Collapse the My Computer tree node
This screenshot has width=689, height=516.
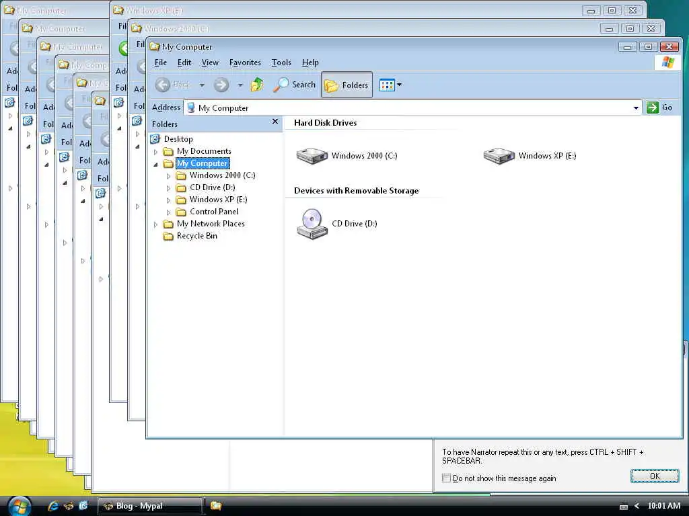(155, 164)
